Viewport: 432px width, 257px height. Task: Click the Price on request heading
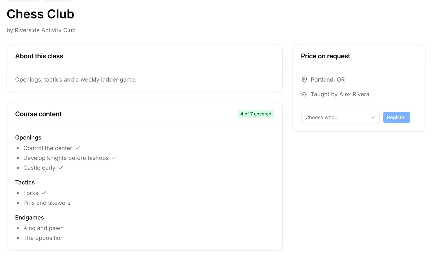325,56
